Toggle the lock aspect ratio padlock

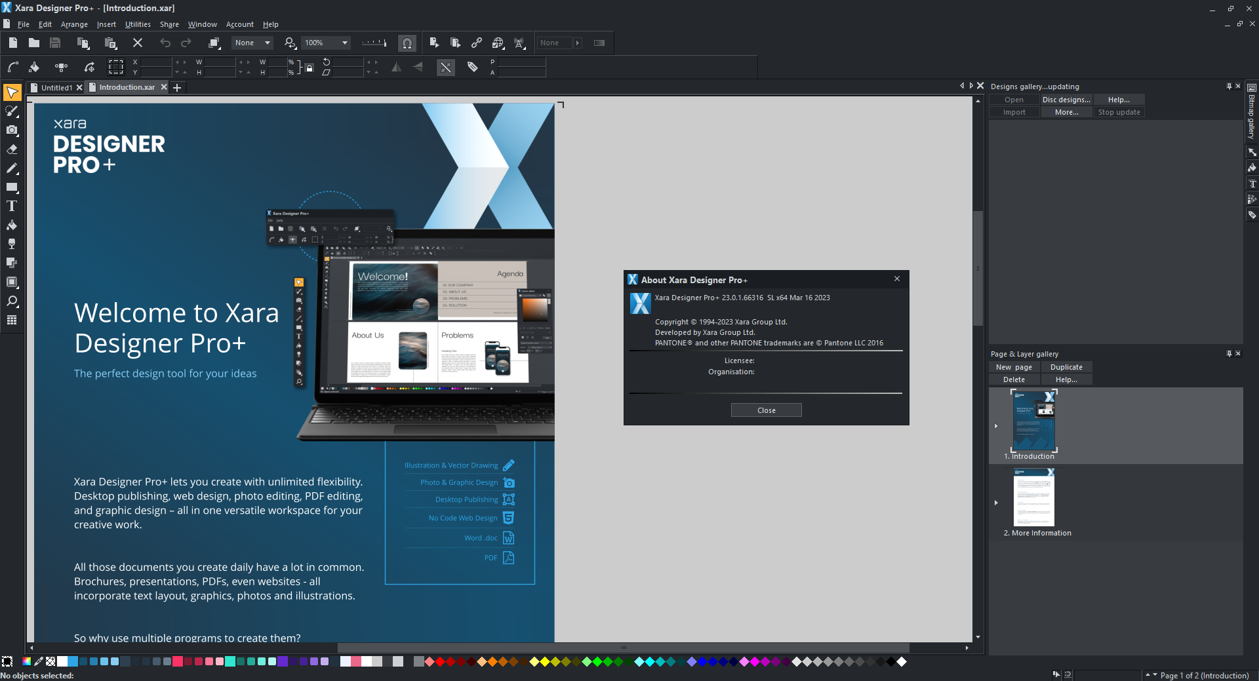(x=310, y=68)
